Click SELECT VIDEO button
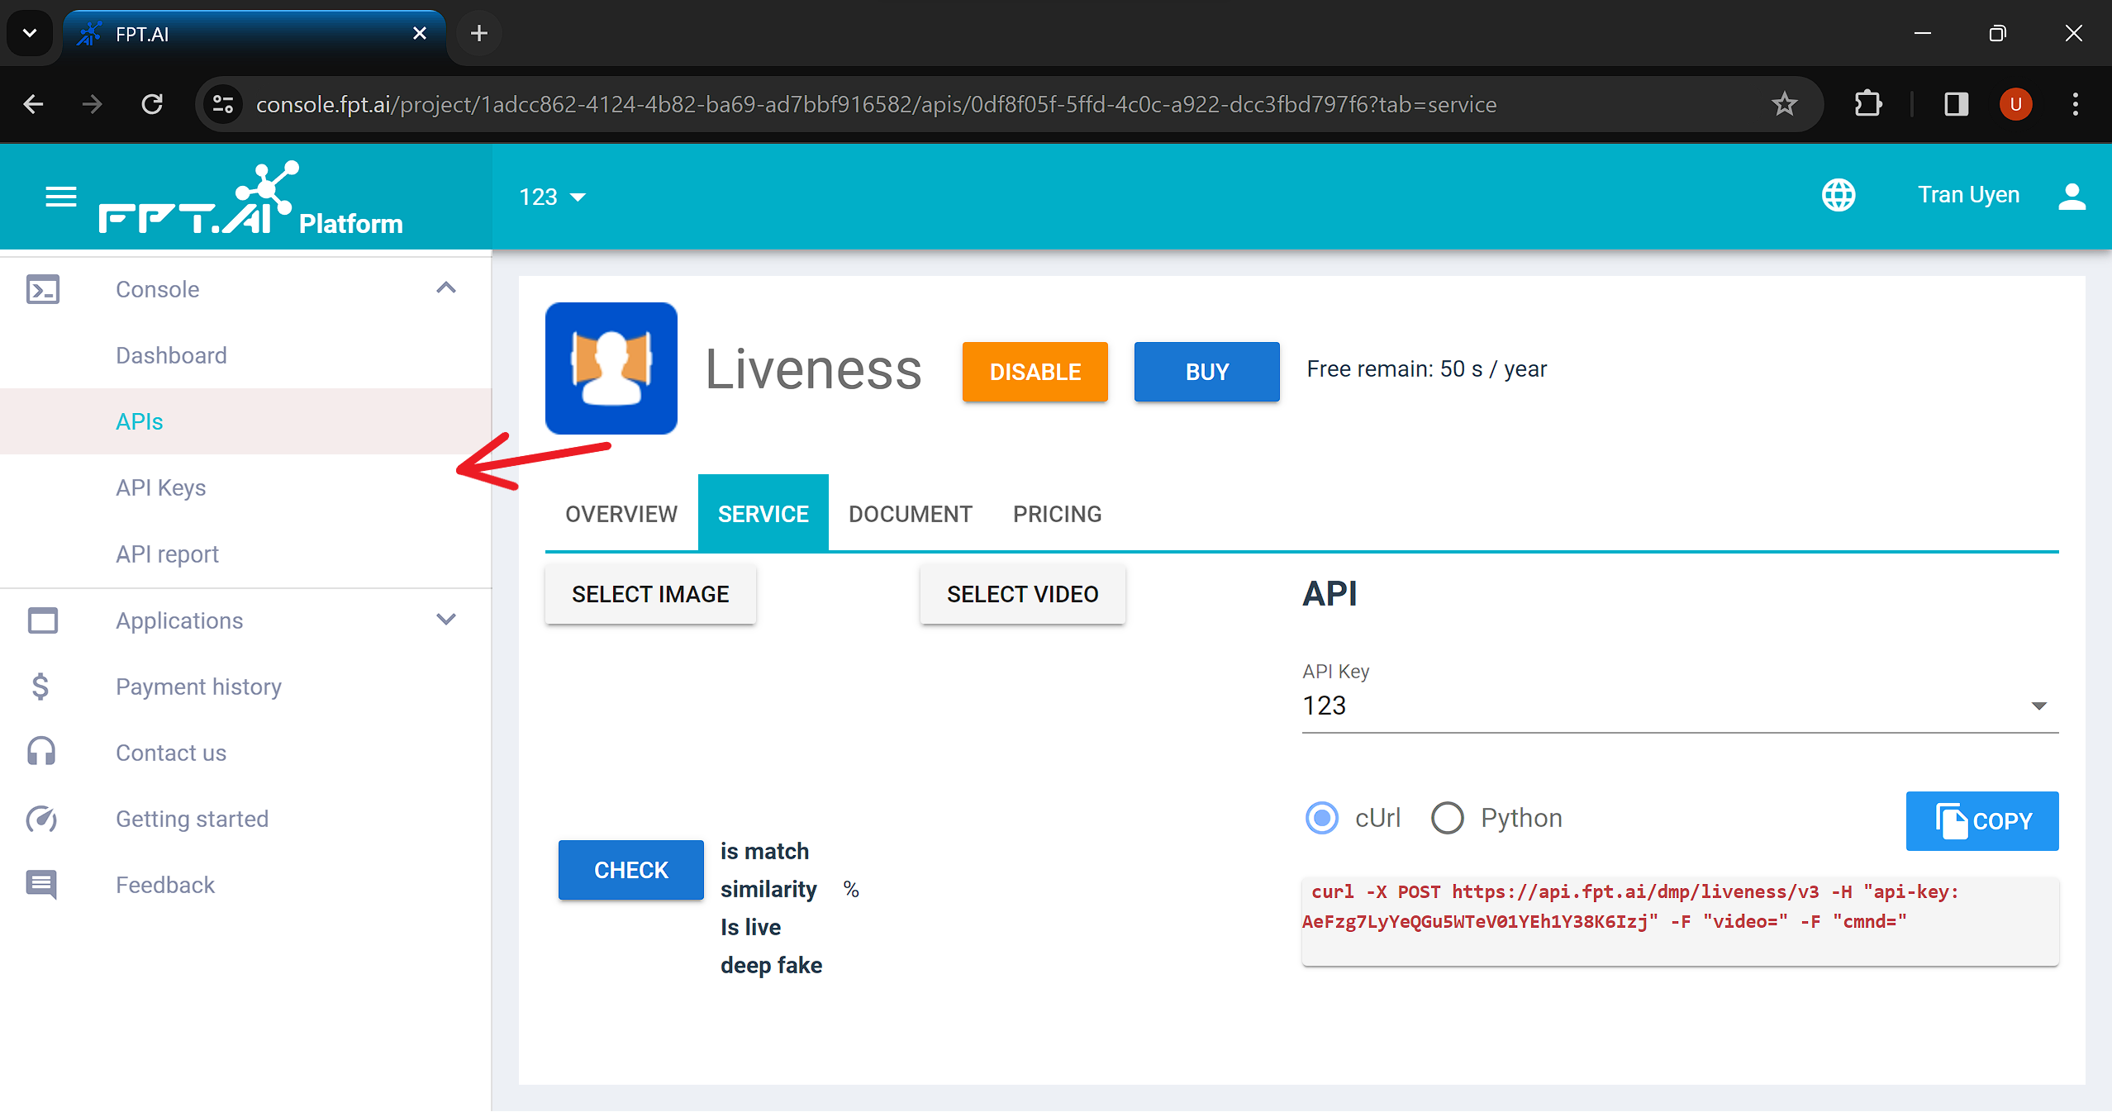The height and width of the screenshot is (1112, 2112). click(x=1023, y=594)
